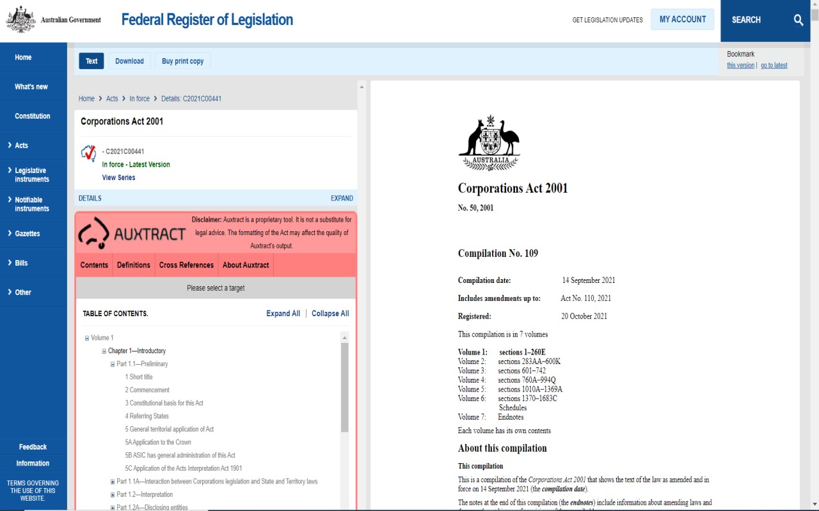Open section 5B ASIC general administration
The width and height of the screenshot is (819, 511).
pyautogui.click(x=180, y=455)
